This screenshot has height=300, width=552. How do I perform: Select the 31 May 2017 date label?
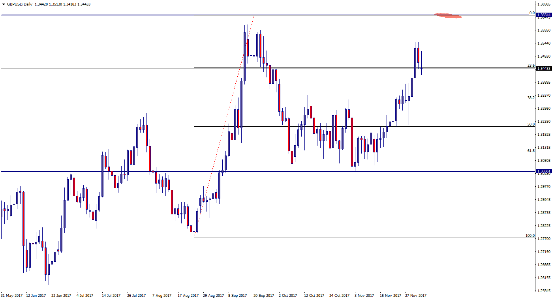(11, 295)
